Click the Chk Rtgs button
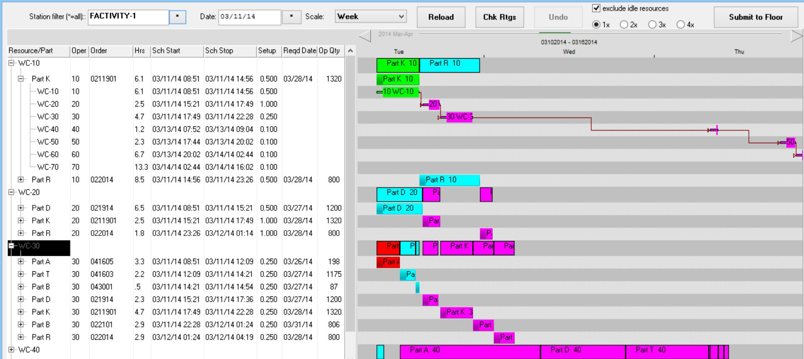The image size is (804, 359). pyautogui.click(x=499, y=17)
